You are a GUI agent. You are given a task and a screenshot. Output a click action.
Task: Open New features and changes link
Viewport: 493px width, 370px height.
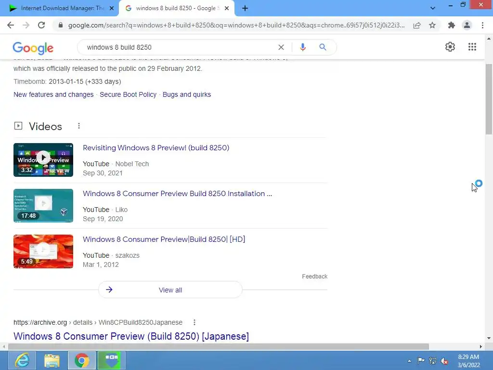click(x=53, y=94)
